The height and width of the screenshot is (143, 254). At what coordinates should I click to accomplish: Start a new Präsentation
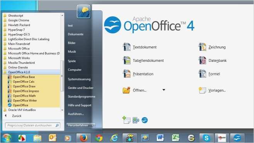pyautogui.click(x=138, y=74)
